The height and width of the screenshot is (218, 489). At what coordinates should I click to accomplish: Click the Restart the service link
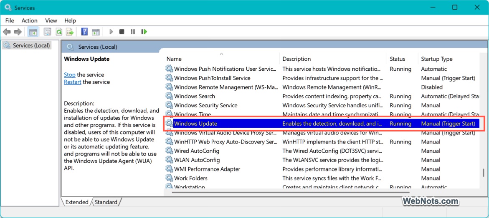pyautogui.click(x=72, y=82)
